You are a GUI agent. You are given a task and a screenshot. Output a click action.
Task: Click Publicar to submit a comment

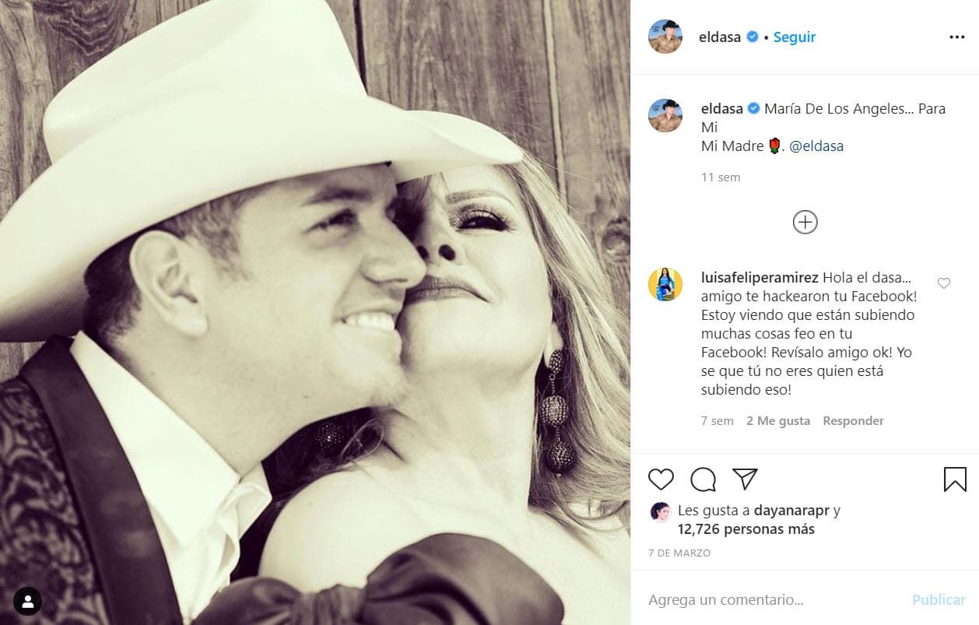(x=939, y=599)
